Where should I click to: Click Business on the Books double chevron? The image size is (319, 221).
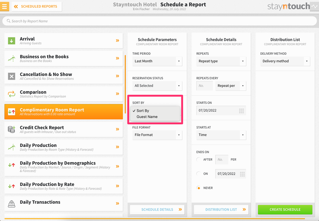pos(118,58)
